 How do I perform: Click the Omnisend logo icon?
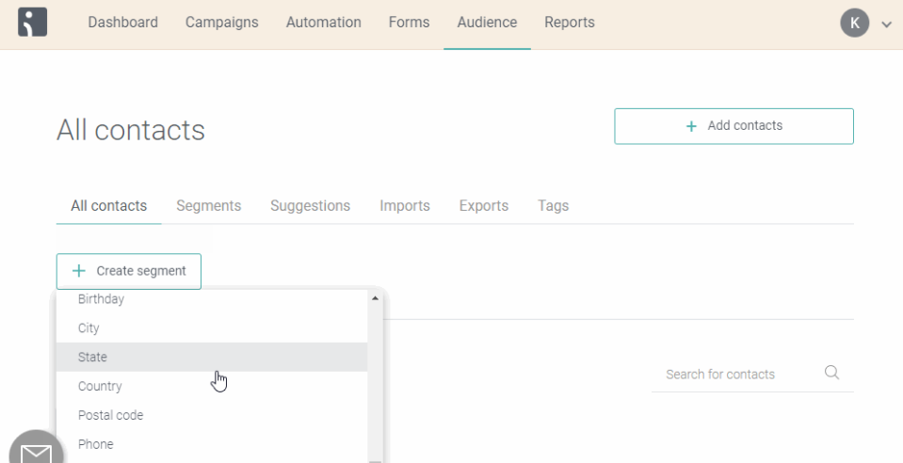[x=33, y=23]
